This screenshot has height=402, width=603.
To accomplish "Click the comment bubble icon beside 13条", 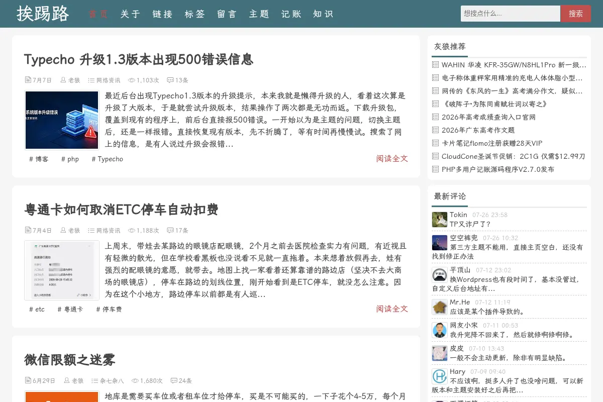I will pos(170,80).
